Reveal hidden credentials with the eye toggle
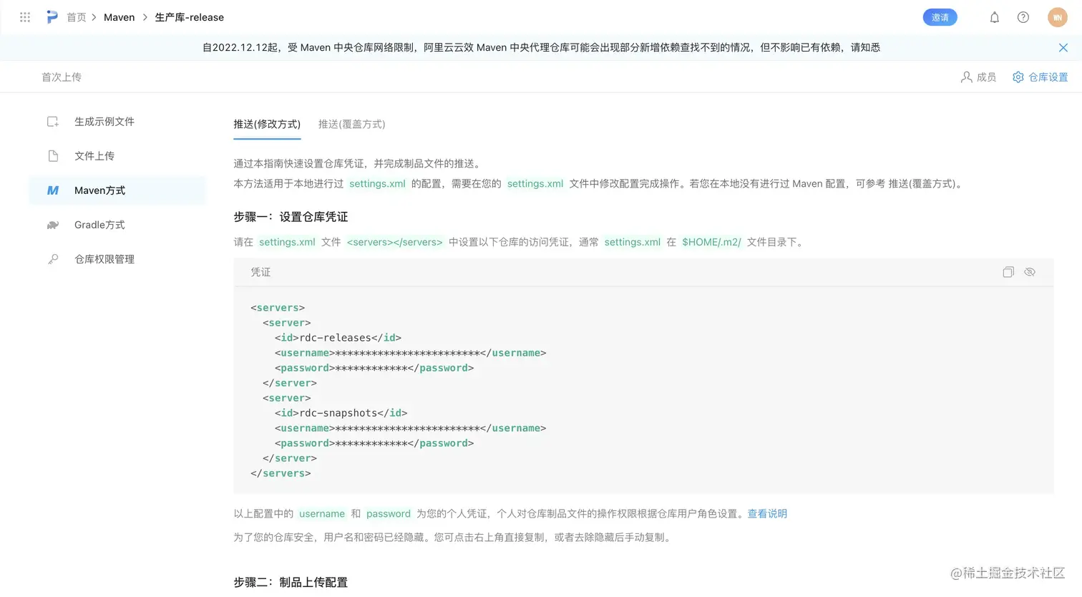Viewport: 1082px width, 597px height. (x=1030, y=272)
